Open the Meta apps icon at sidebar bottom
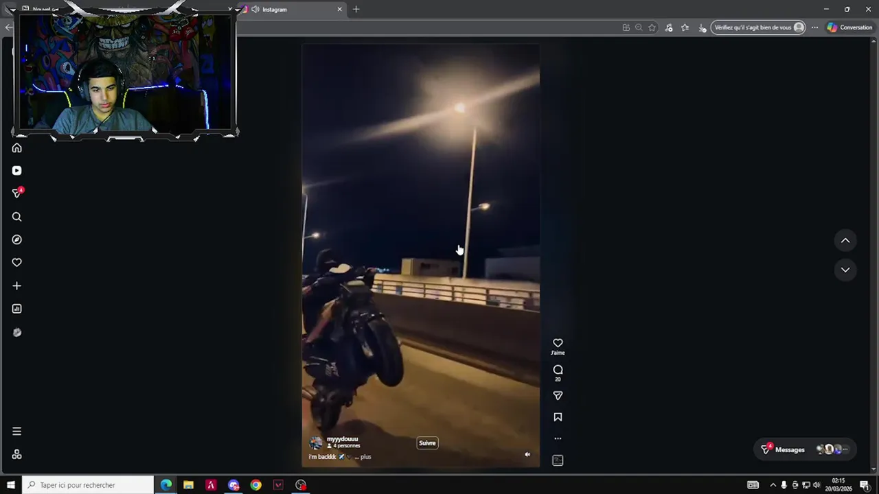This screenshot has width=879, height=494. click(16, 454)
